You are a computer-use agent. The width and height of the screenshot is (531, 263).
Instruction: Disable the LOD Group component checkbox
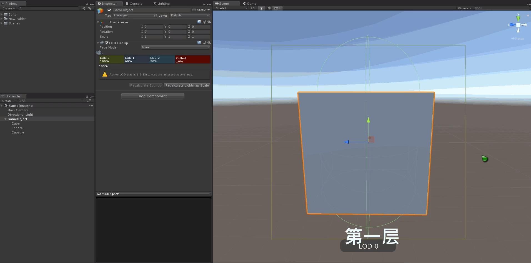click(107, 43)
